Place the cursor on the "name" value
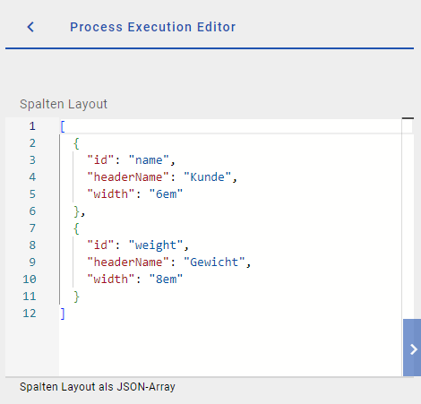The image size is (421, 404). pos(149,160)
